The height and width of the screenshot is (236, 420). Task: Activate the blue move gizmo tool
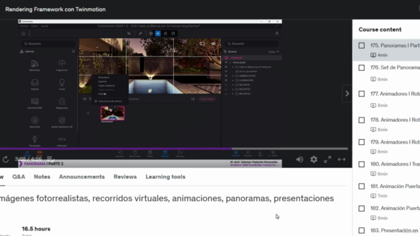click(x=158, y=33)
